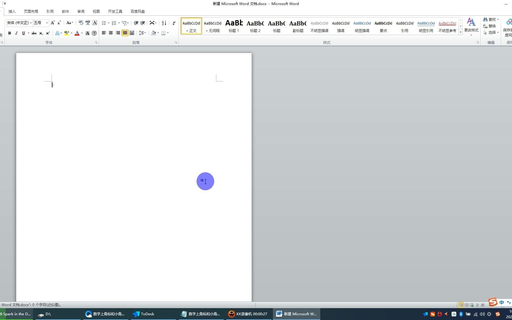The height and width of the screenshot is (320, 512).
Task: Center the paragraph text
Action: 111,33
